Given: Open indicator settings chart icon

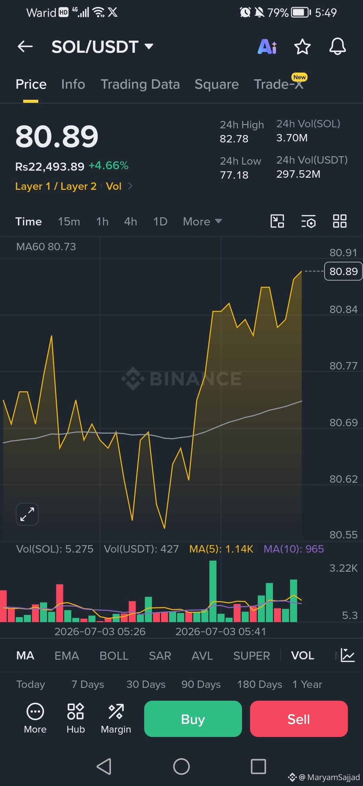Looking at the screenshot, I should click(x=348, y=655).
